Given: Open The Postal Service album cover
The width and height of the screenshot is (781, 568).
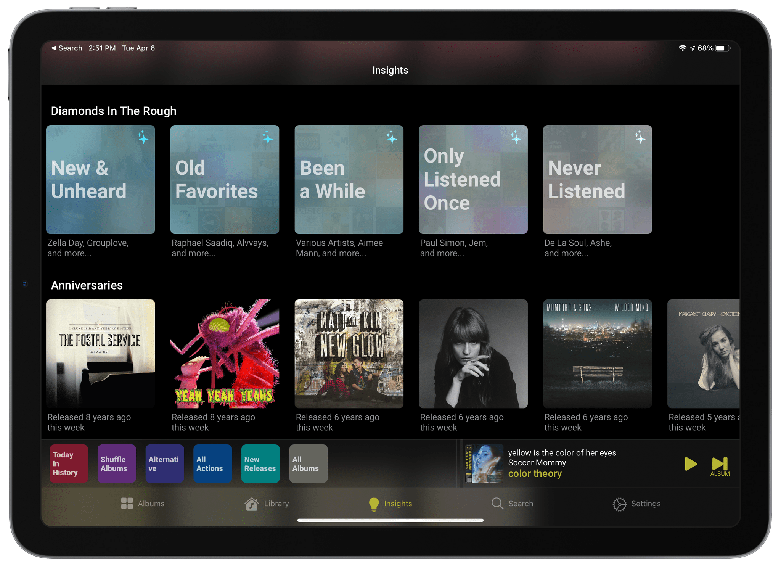Looking at the screenshot, I should 100,354.
